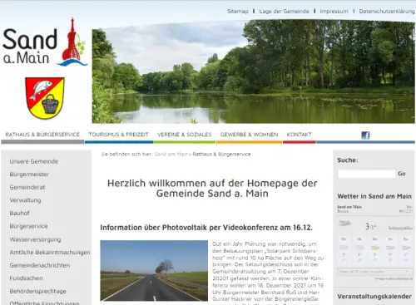This screenshot has width=416, height=305.
Task: Click the lake panorama header image
Action: pyautogui.click(x=254, y=72)
